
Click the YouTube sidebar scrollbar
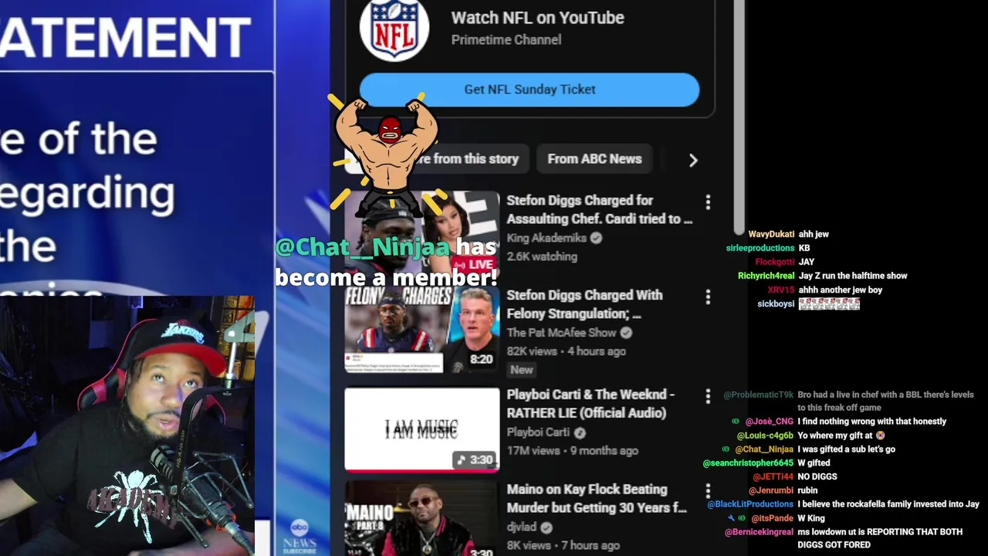tap(739, 116)
